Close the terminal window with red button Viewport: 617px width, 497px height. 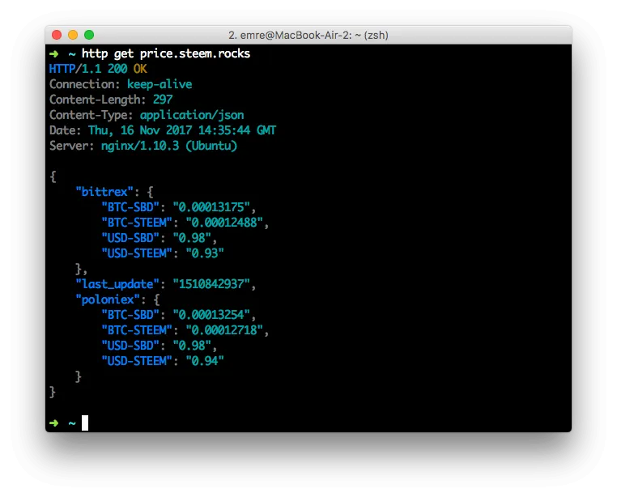tap(57, 35)
